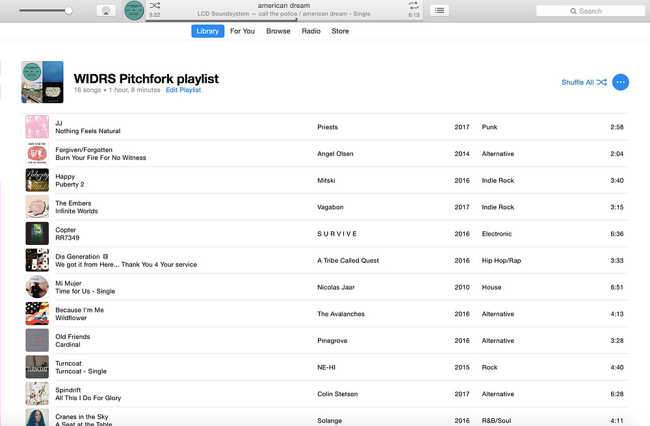
Task: Adjust the volume slider knob
Action: [x=69, y=11]
